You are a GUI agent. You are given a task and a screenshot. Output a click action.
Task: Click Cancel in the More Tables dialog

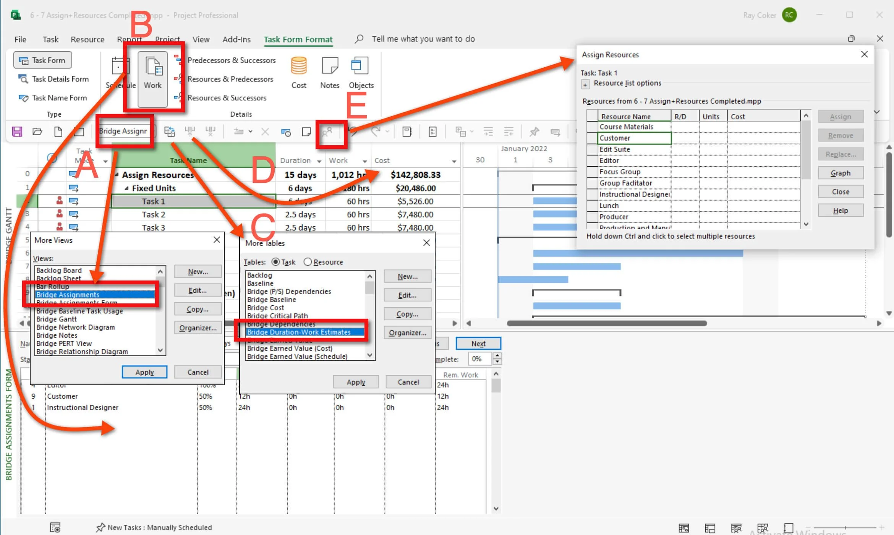coord(408,382)
